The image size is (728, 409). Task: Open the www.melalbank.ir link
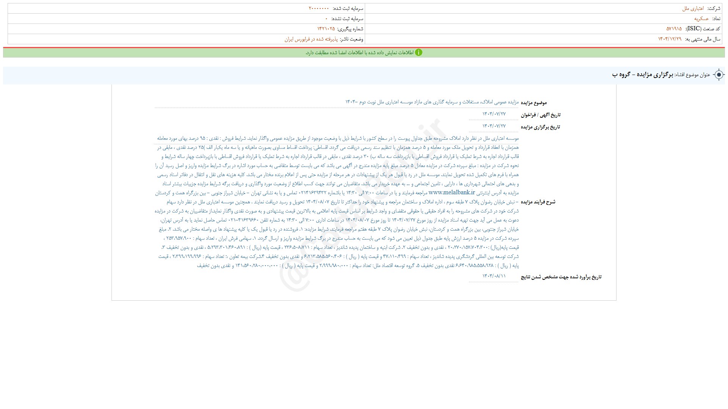pos(451,192)
